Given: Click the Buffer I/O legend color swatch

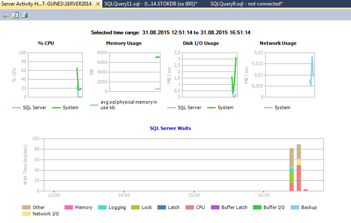Looking at the screenshot, I should point(257,207).
